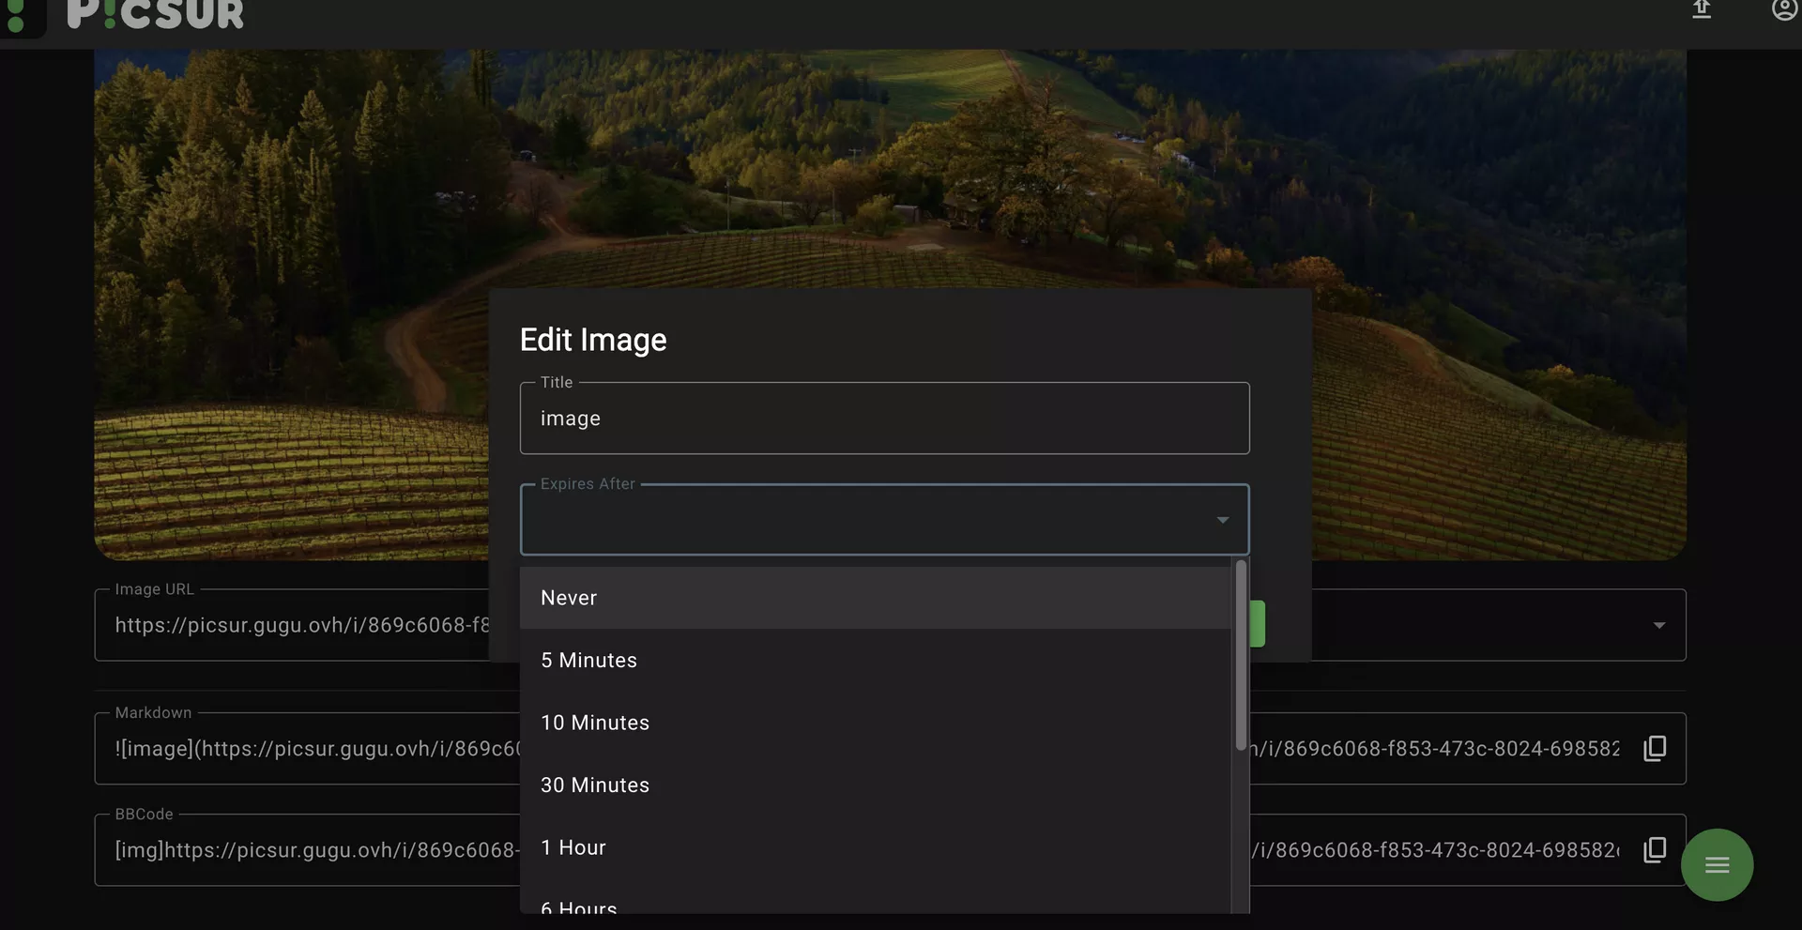Copy the link in the Markdown row
The height and width of the screenshot is (930, 1802).
1655,748
